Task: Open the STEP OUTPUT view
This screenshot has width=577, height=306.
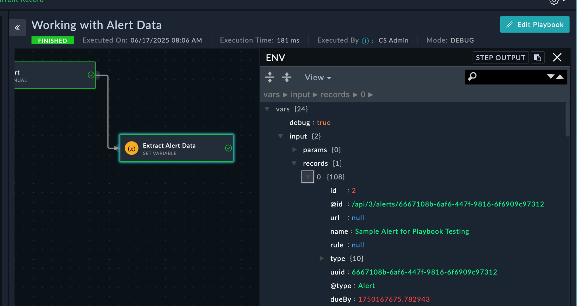Action: click(501, 57)
